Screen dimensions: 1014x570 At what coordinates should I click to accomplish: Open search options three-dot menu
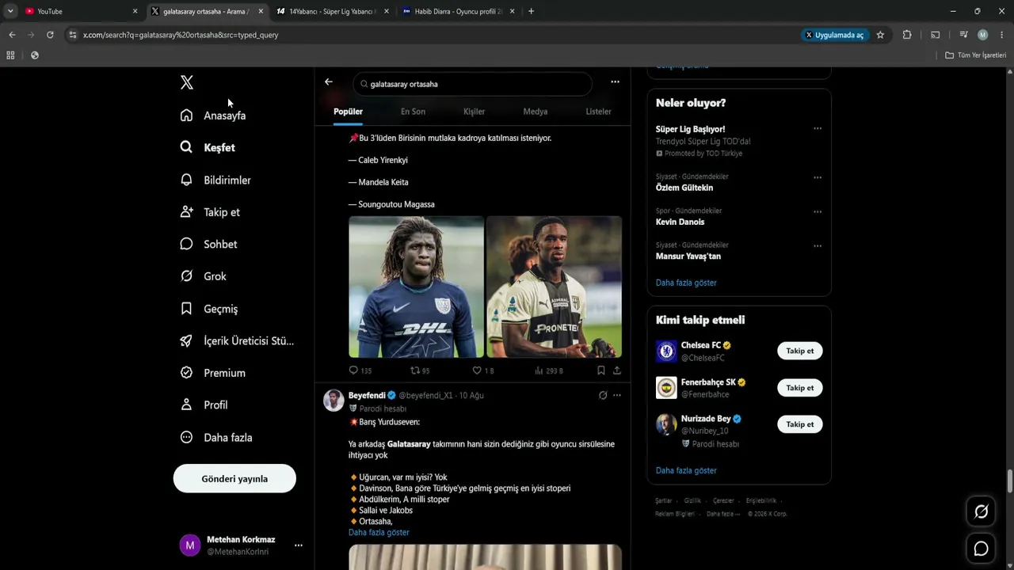615,82
